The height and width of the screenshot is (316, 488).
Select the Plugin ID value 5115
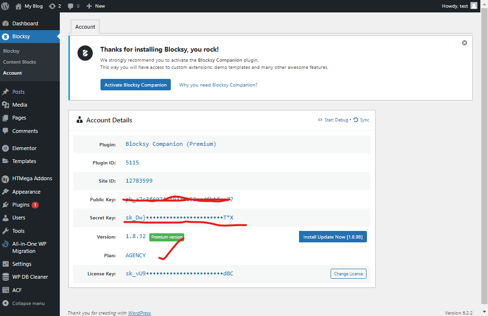132,163
